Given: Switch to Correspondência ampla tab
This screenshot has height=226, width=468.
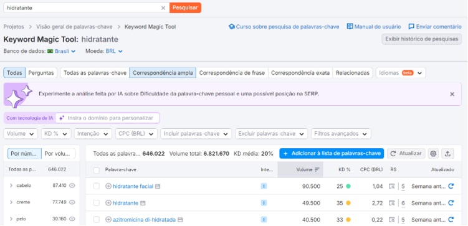Looking at the screenshot, I should [163, 73].
